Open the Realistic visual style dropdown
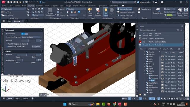 click(x=76, y=9)
